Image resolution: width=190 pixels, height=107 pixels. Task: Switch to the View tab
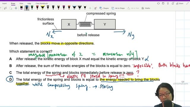21,3
